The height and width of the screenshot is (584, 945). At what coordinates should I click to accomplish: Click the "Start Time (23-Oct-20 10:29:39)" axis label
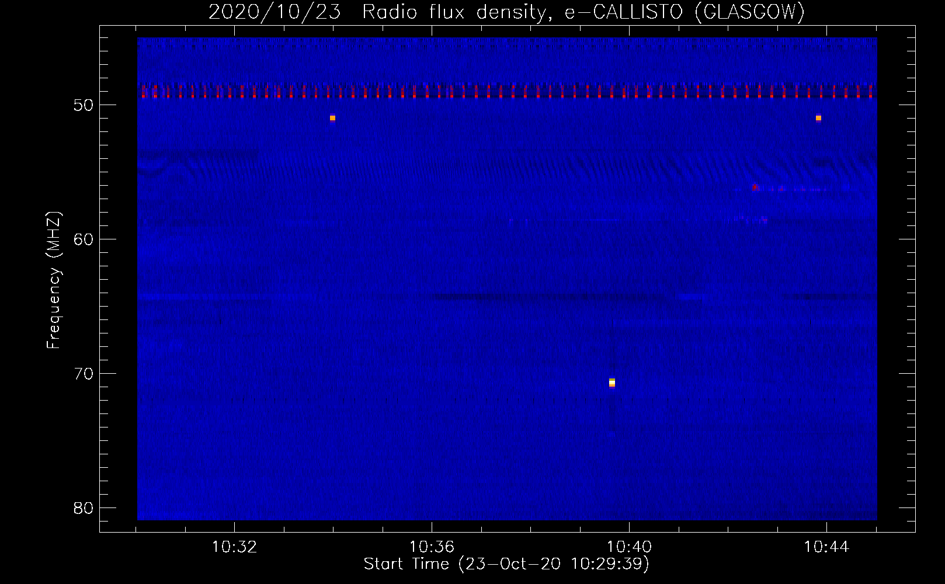(506, 564)
